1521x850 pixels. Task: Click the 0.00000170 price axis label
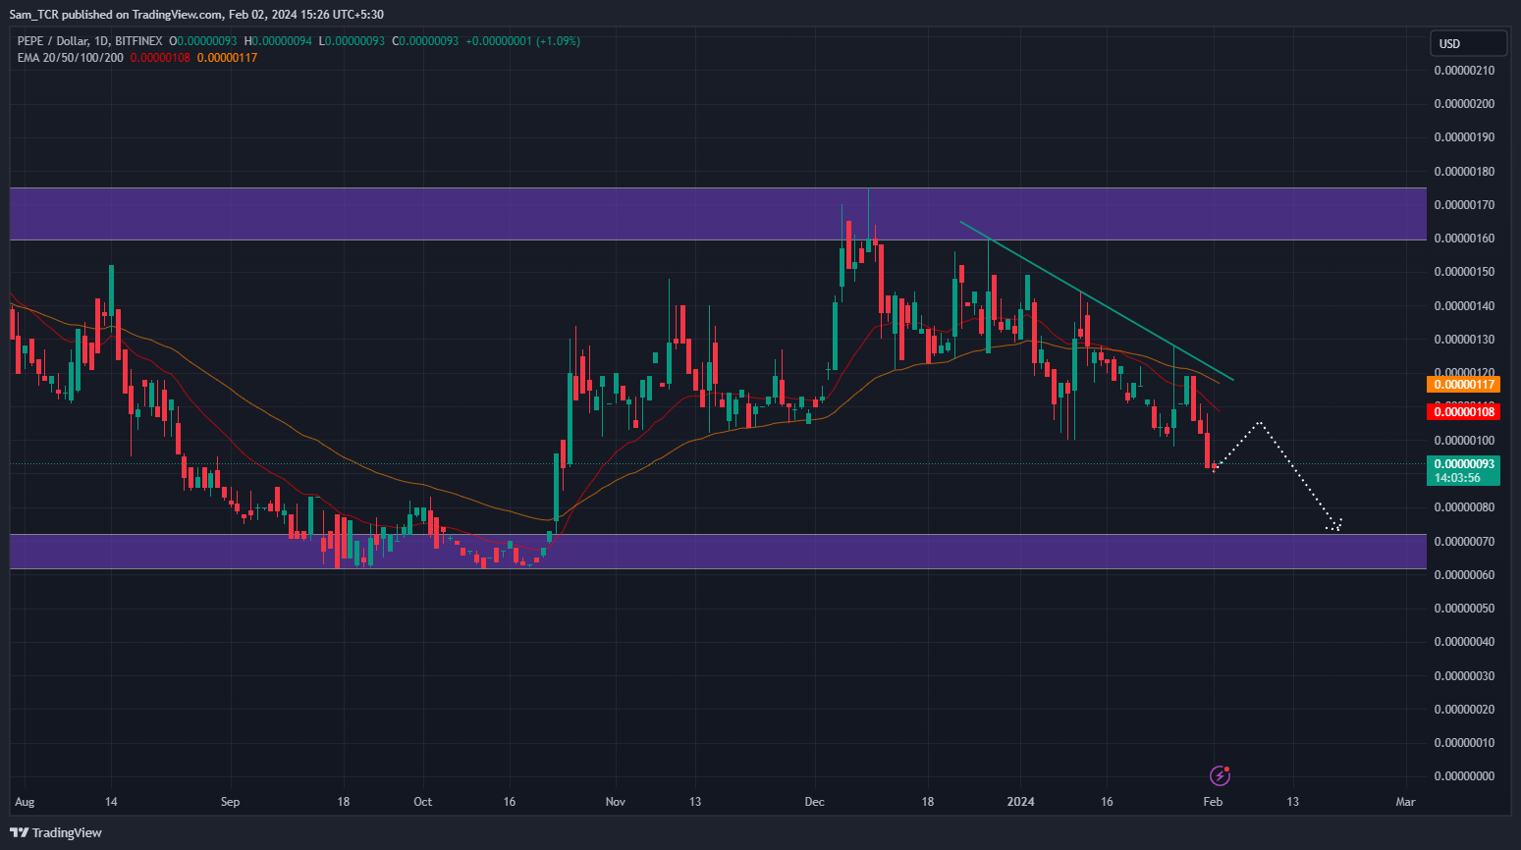(x=1464, y=205)
